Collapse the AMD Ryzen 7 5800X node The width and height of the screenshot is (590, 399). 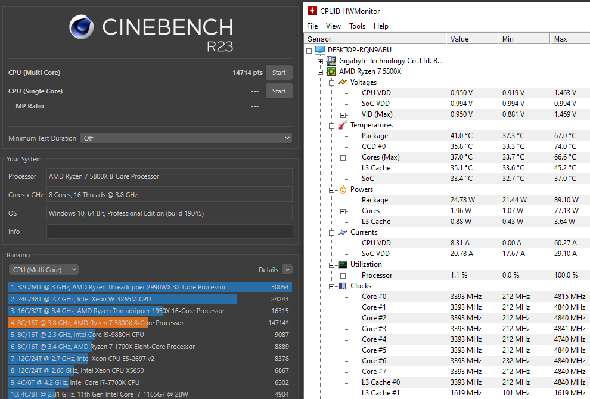click(x=320, y=72)
